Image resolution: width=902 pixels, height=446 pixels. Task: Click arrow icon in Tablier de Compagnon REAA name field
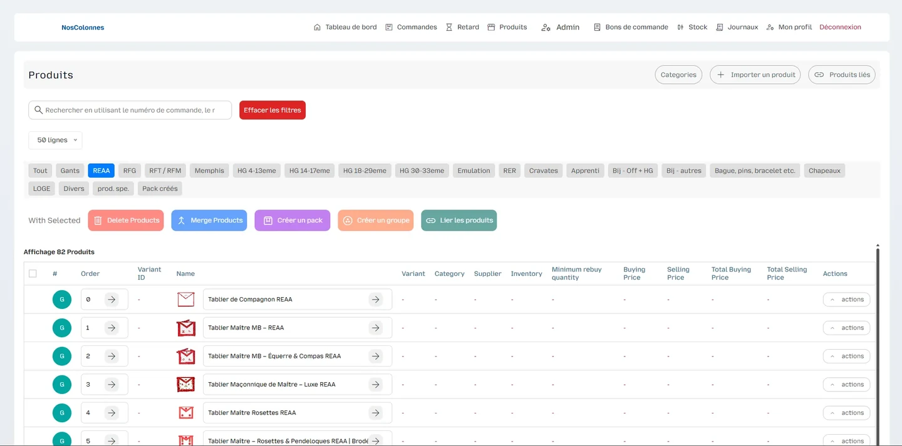pyautogui.click(x=376, y=300)
